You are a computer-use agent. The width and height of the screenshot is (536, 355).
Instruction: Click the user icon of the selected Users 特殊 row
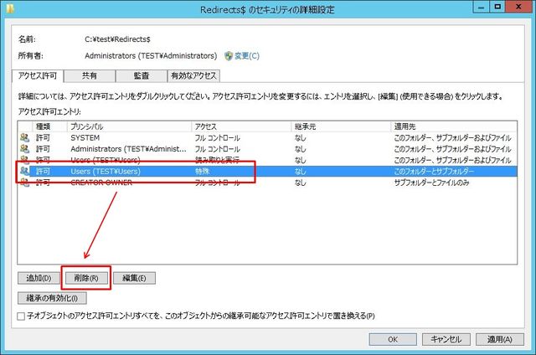click(24, 171)
